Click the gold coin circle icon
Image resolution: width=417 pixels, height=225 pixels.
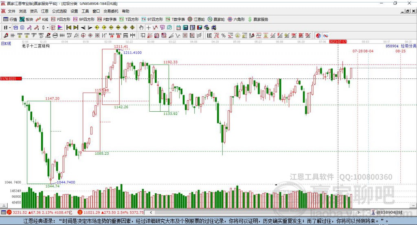coord(237,36)
